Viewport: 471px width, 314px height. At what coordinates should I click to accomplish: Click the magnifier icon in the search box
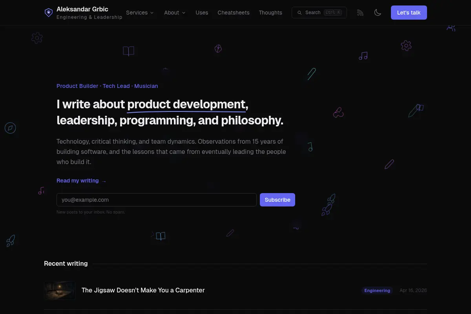tap(299, 13)
